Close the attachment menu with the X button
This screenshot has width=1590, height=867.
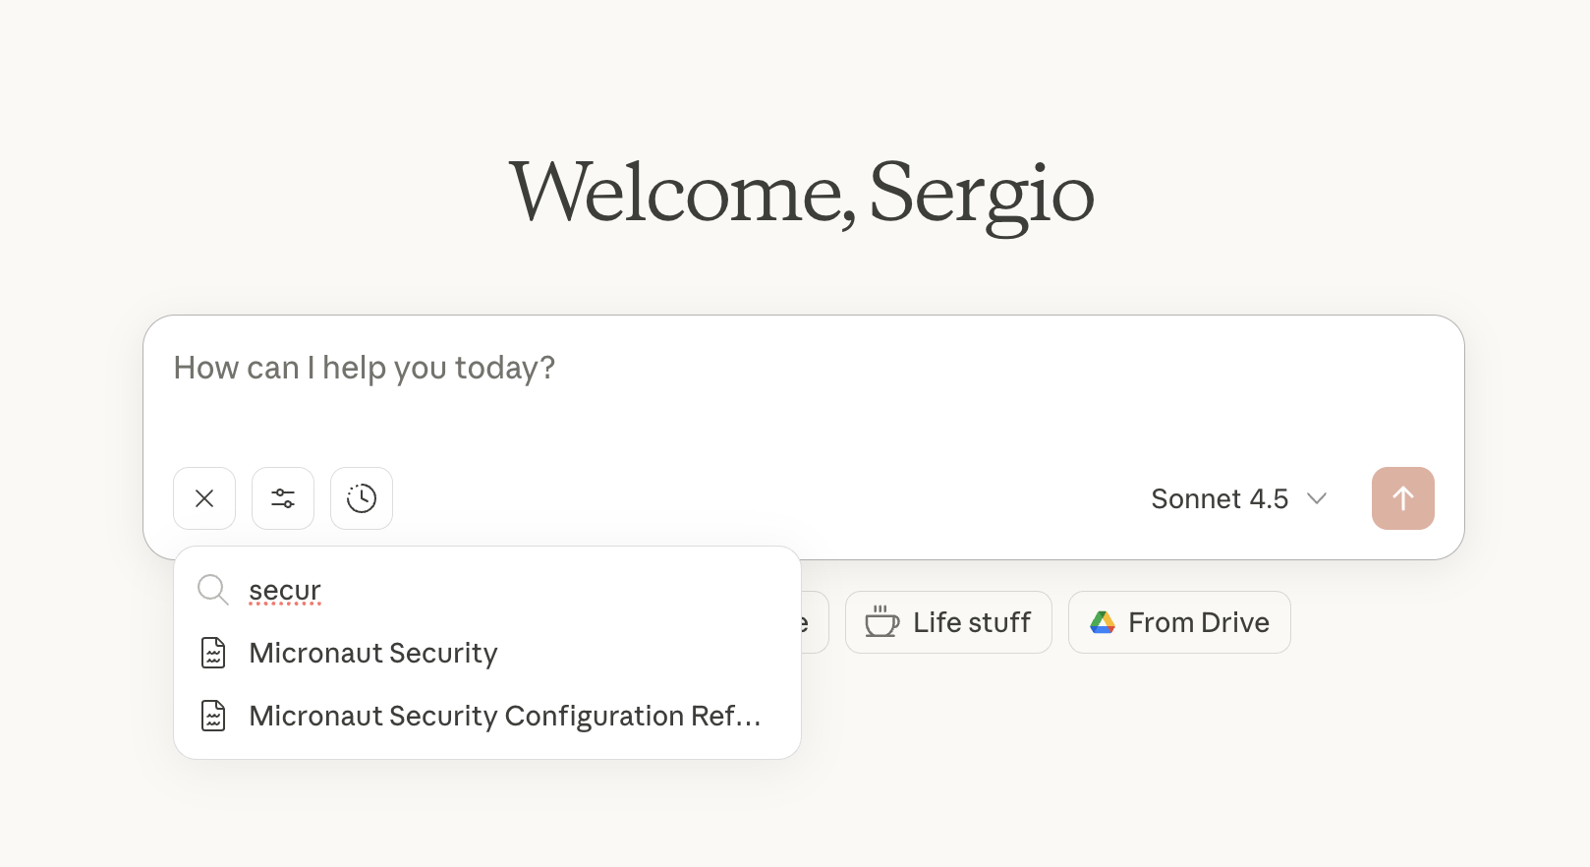coord(204,498)
